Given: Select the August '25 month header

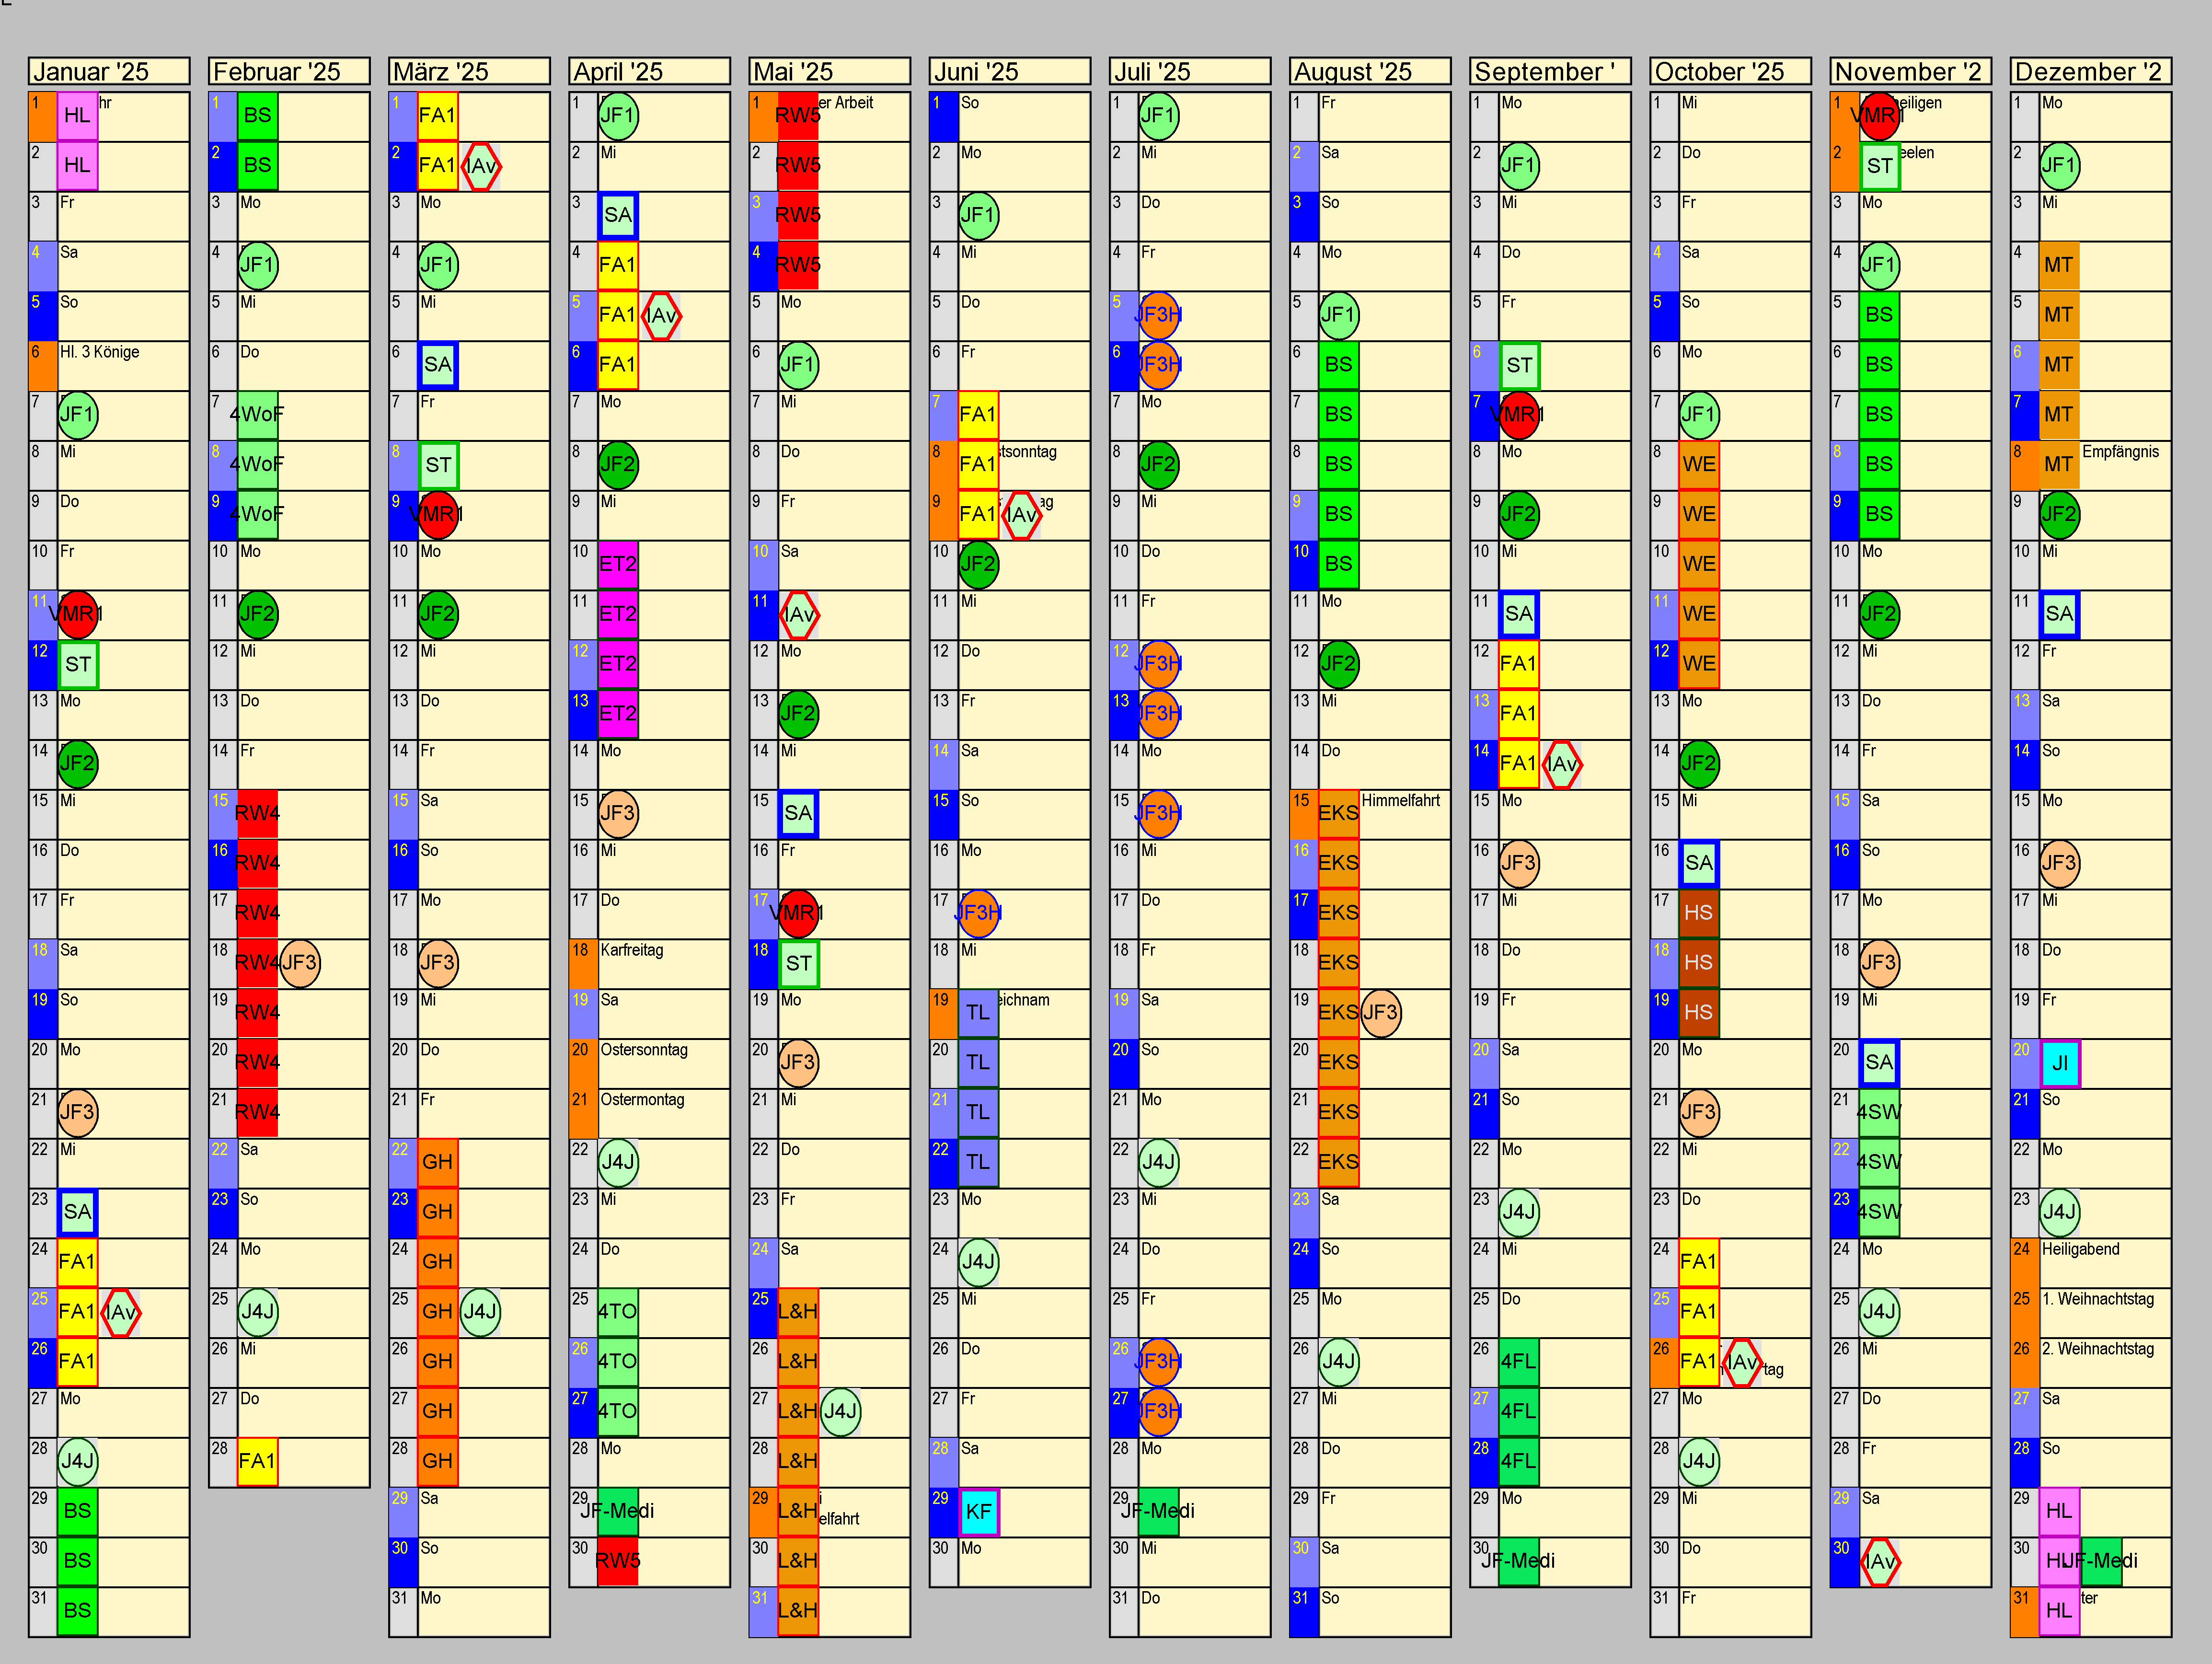Looking at the screenshot, I should pos(1370,72).
